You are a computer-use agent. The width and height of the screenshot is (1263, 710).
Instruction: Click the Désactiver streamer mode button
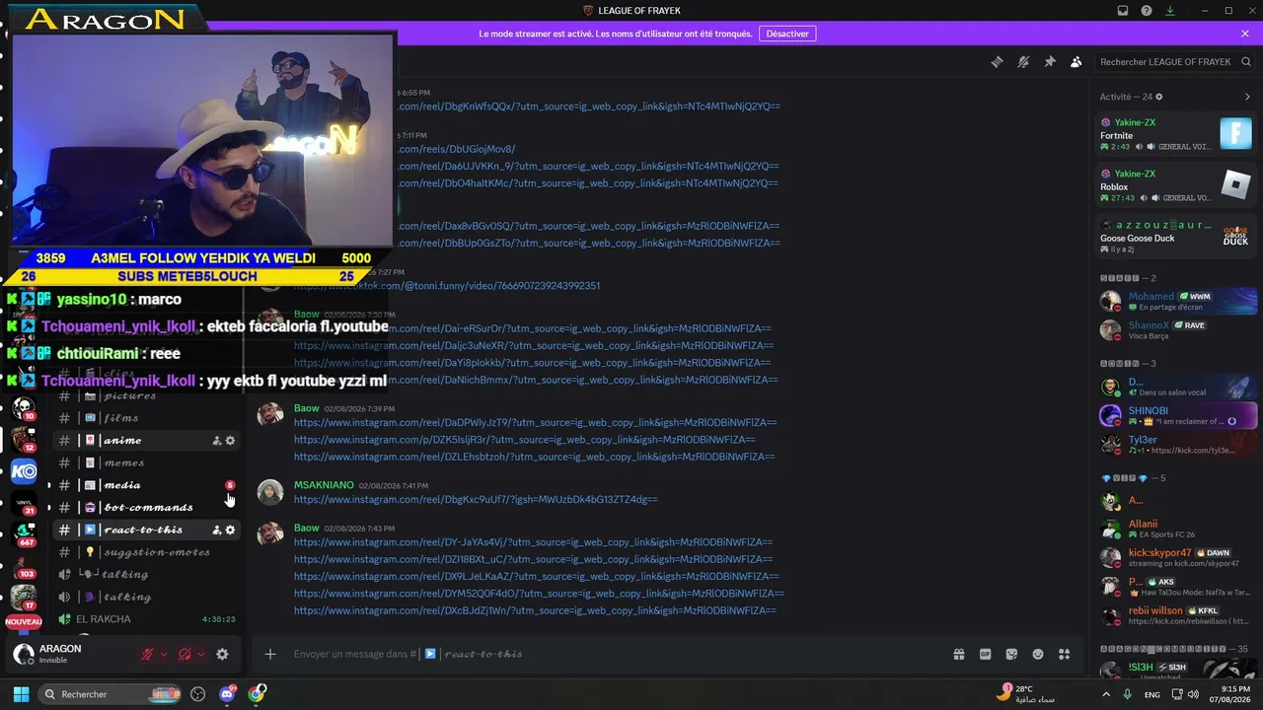787,34
